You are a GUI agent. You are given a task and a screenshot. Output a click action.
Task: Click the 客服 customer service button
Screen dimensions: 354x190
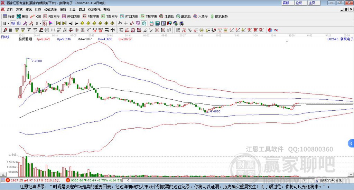coord(288,3)
